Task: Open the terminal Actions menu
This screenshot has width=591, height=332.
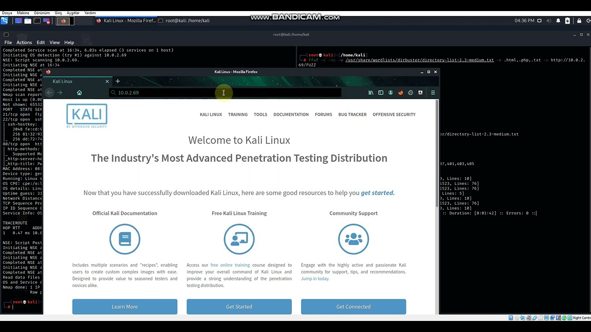Action: click(24, 42)
